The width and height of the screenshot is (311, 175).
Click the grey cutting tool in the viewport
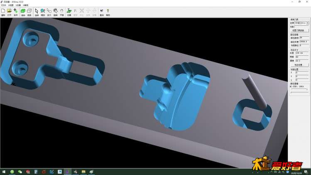(255, 91)
